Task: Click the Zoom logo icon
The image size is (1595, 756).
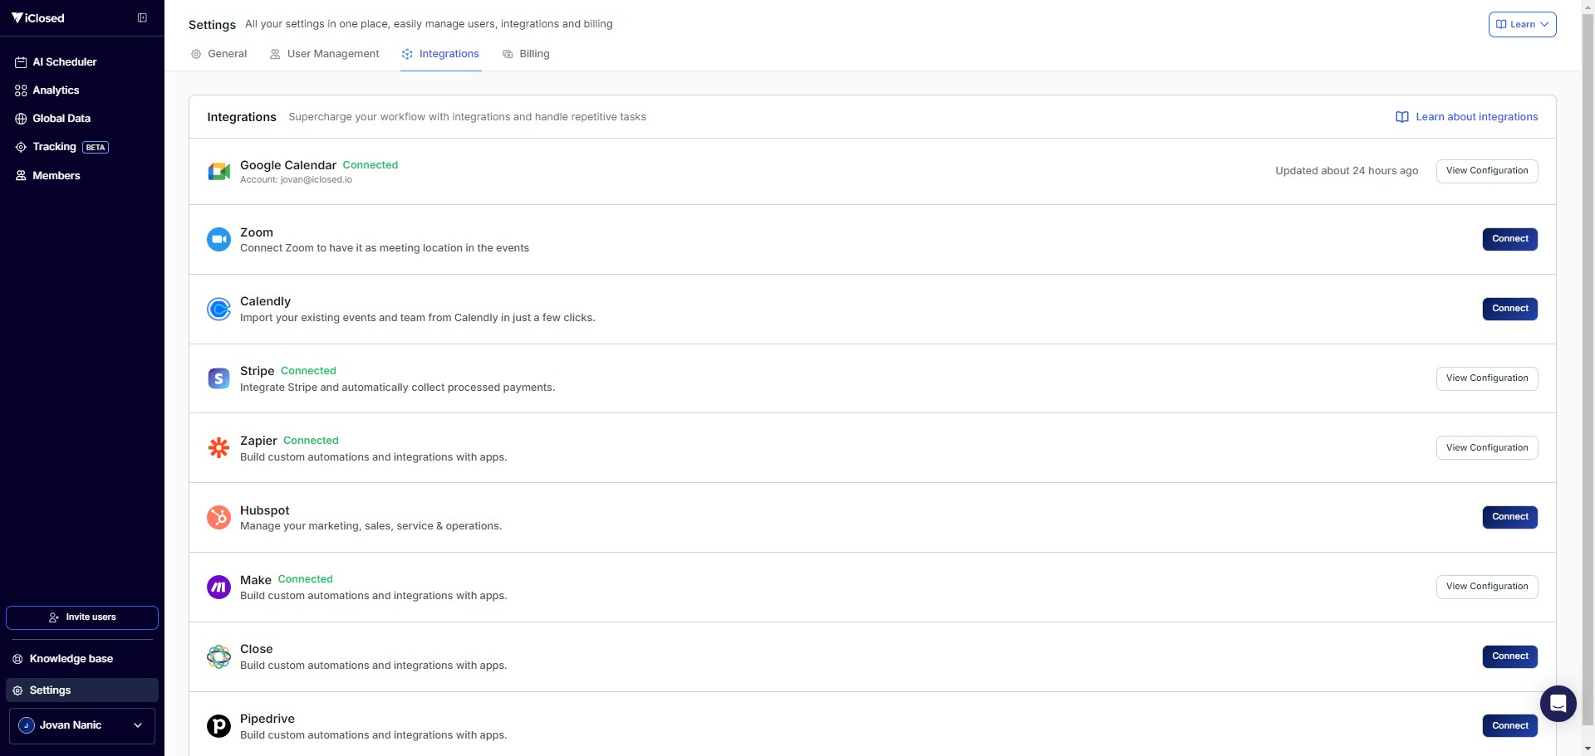Action: tap(218, 240)
